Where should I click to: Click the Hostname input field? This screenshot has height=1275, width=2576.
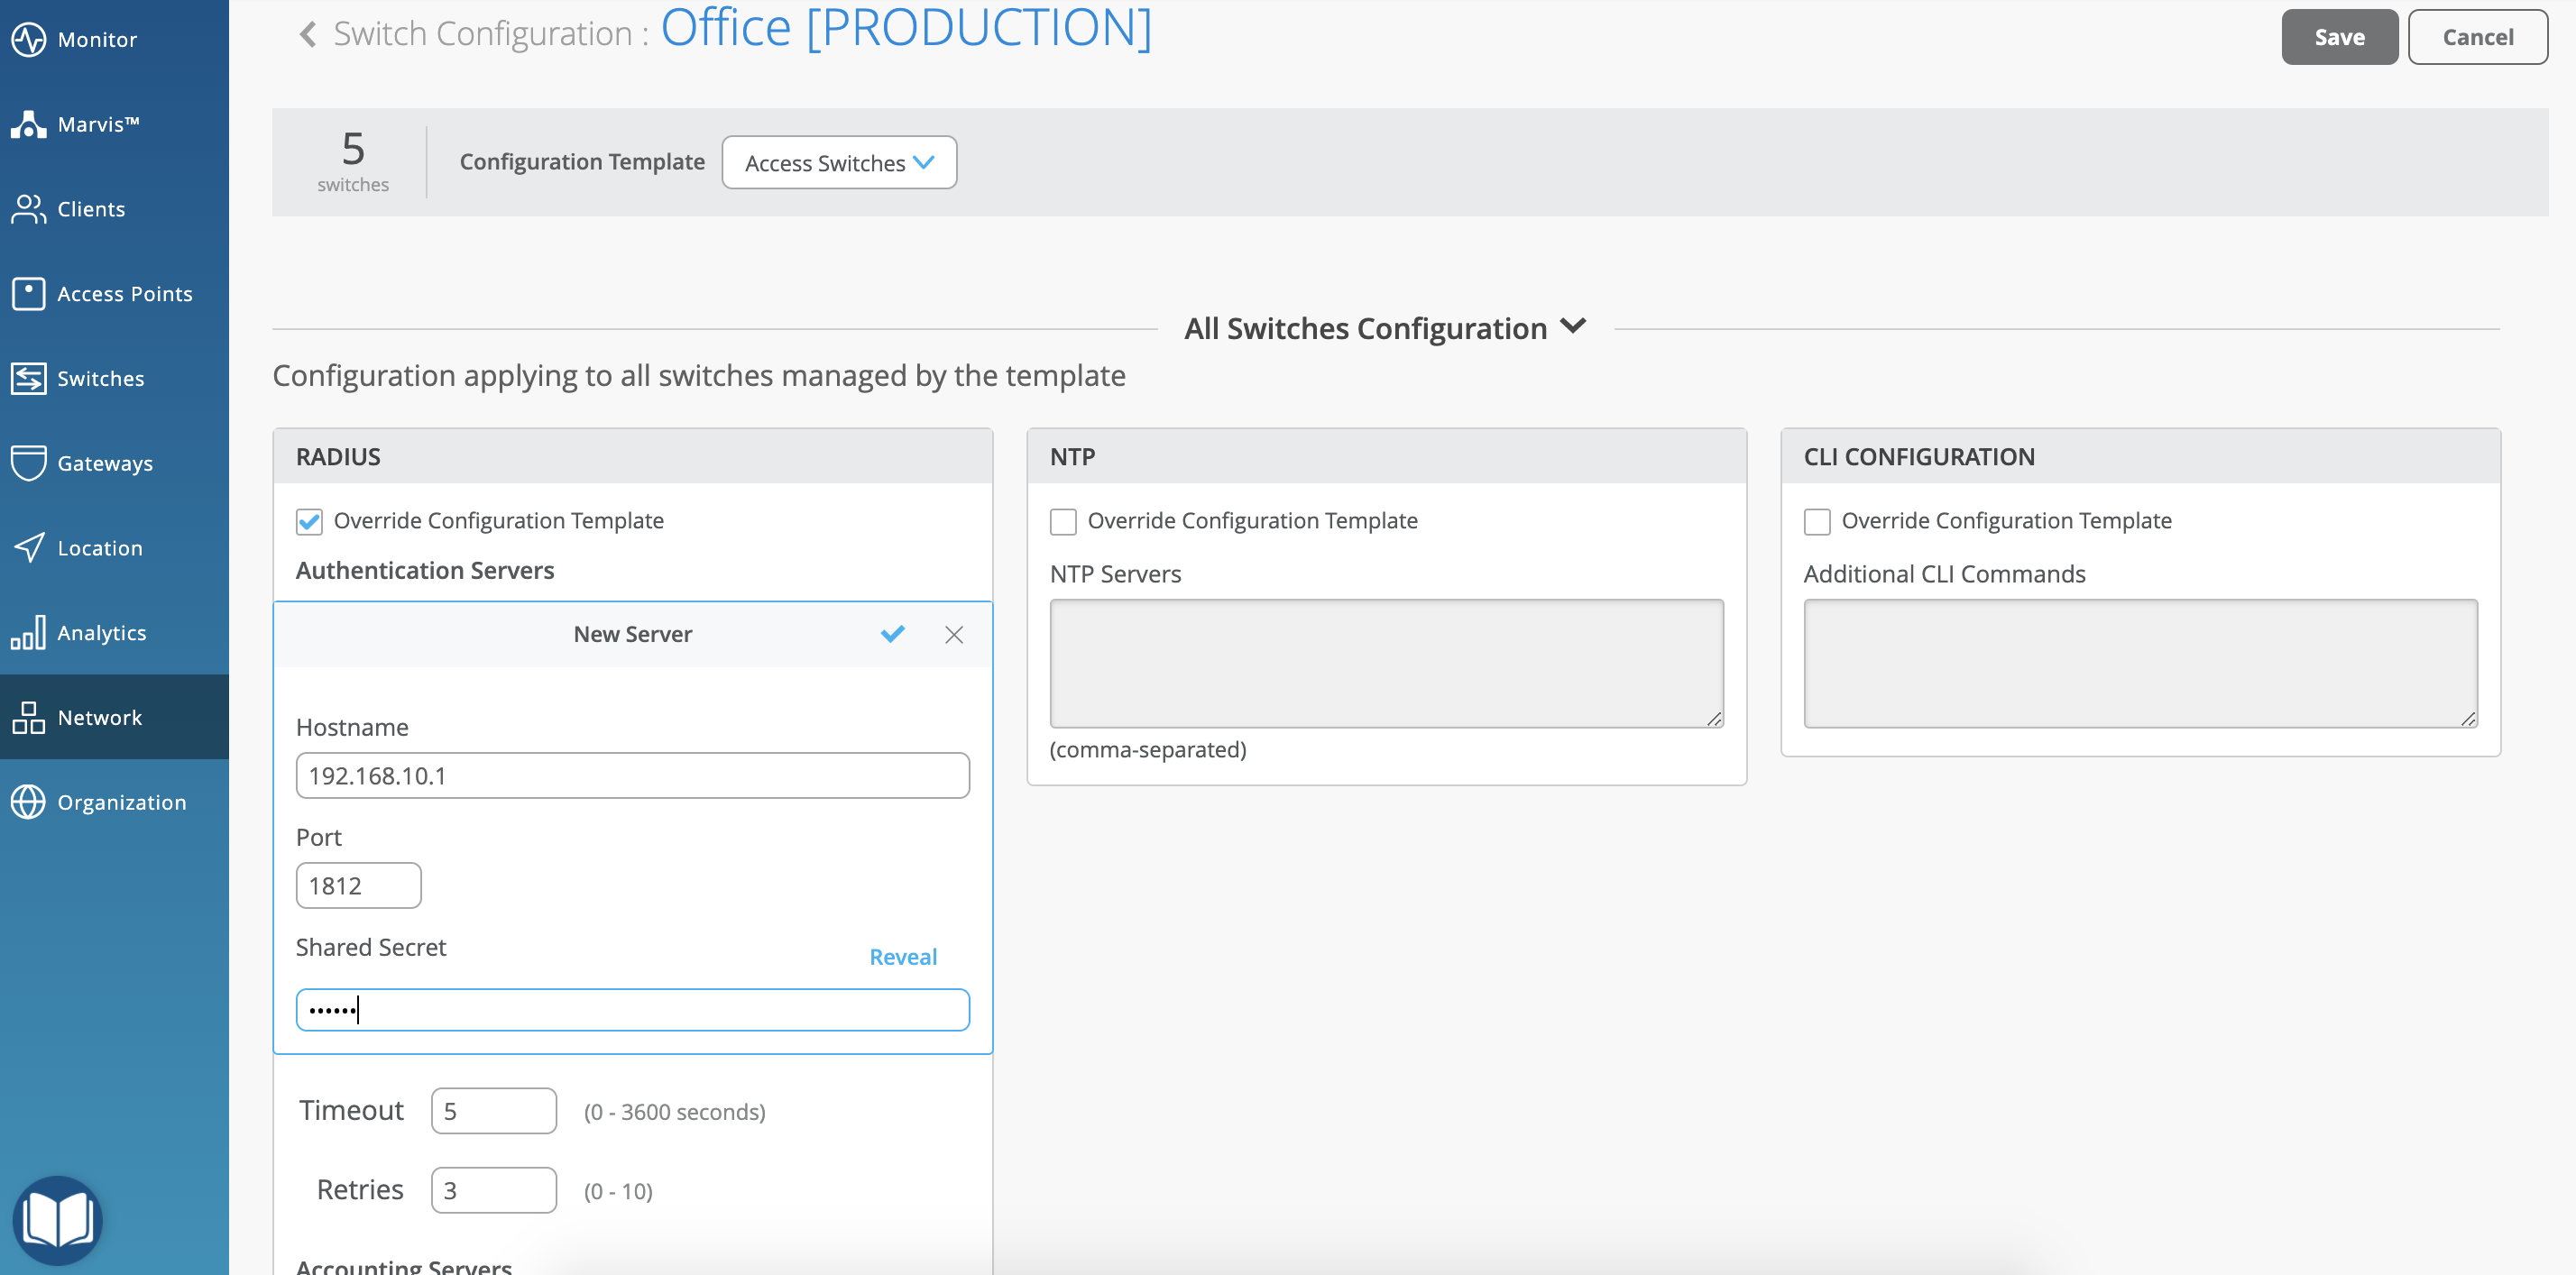[632, 775]
